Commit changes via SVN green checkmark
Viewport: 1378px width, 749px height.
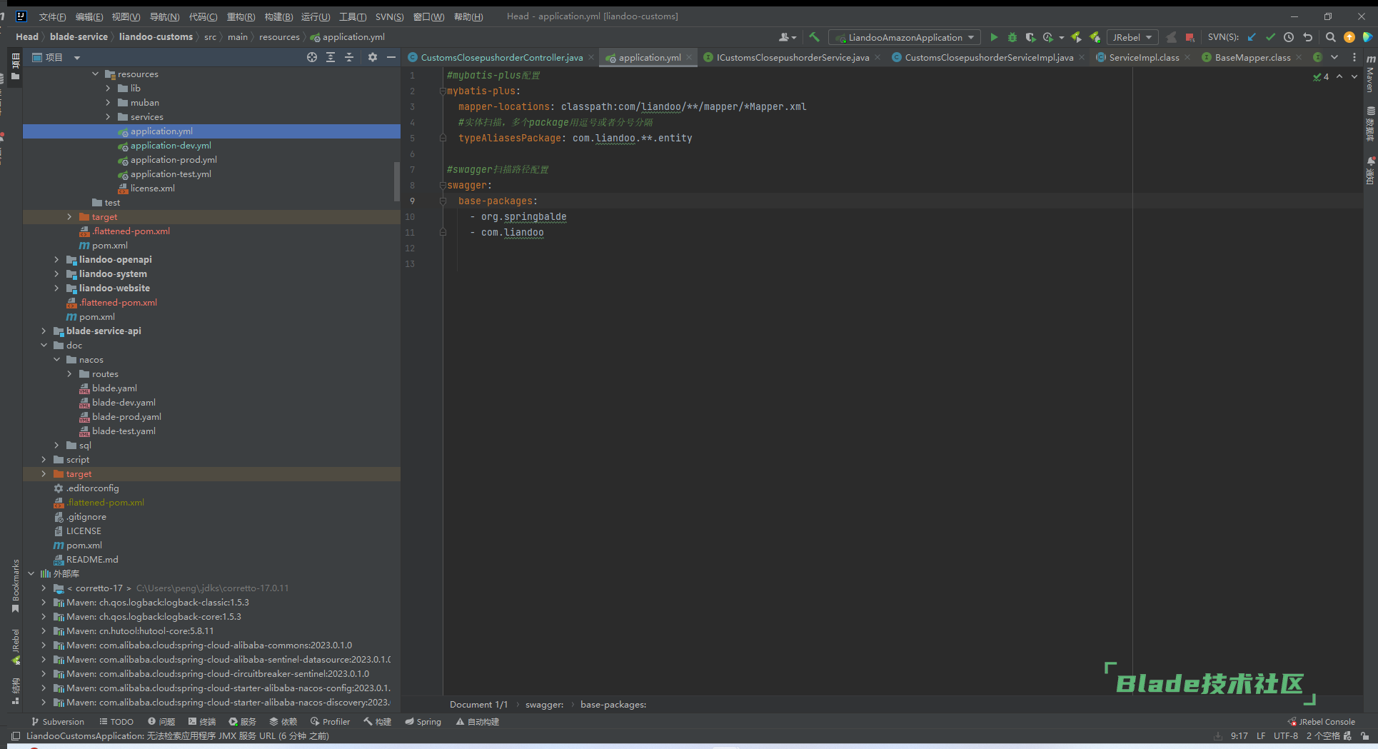tap(1270, 37)
